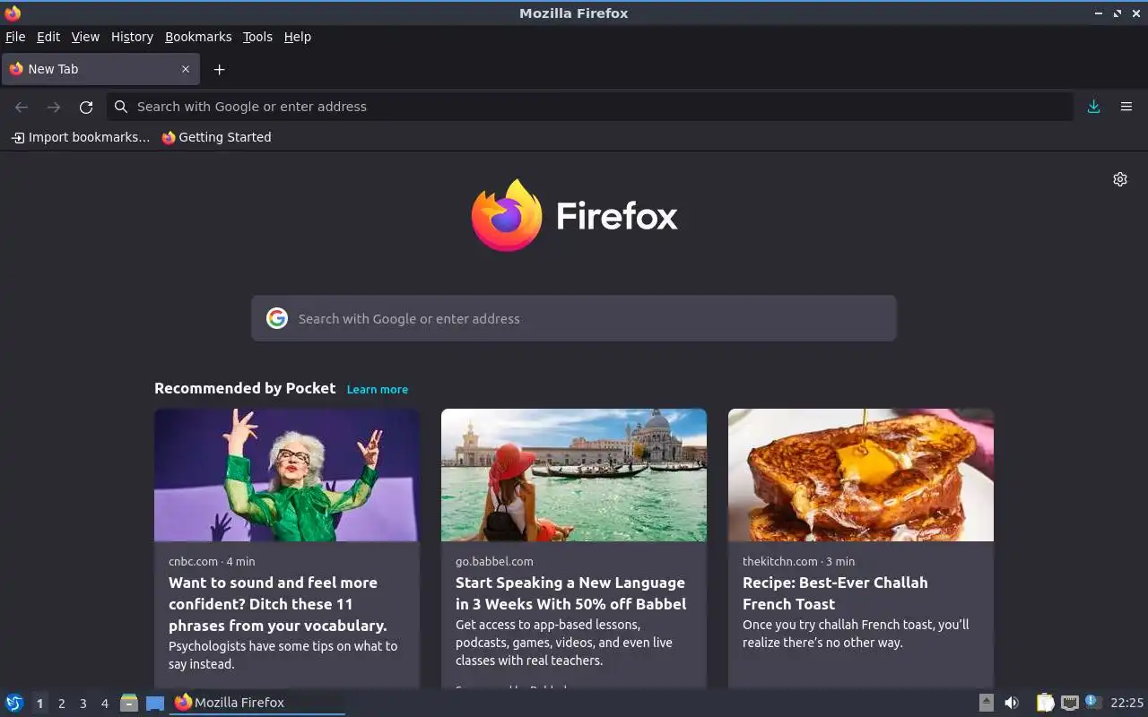1148x717 pixels.
Task: Open the Bookmarks menu
Action: coord(198,37)
